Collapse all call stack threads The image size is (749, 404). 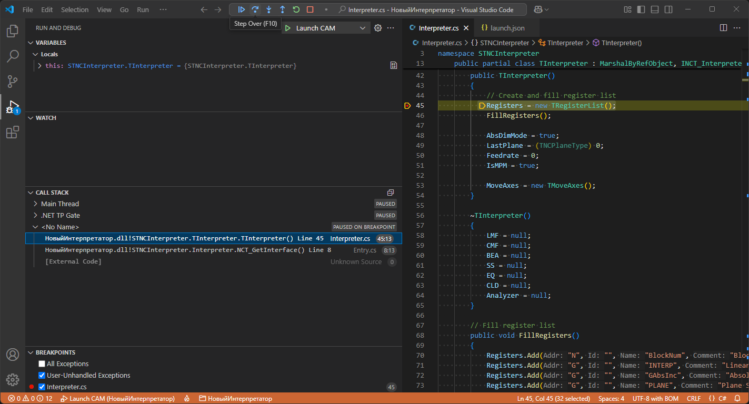point(391,193)
